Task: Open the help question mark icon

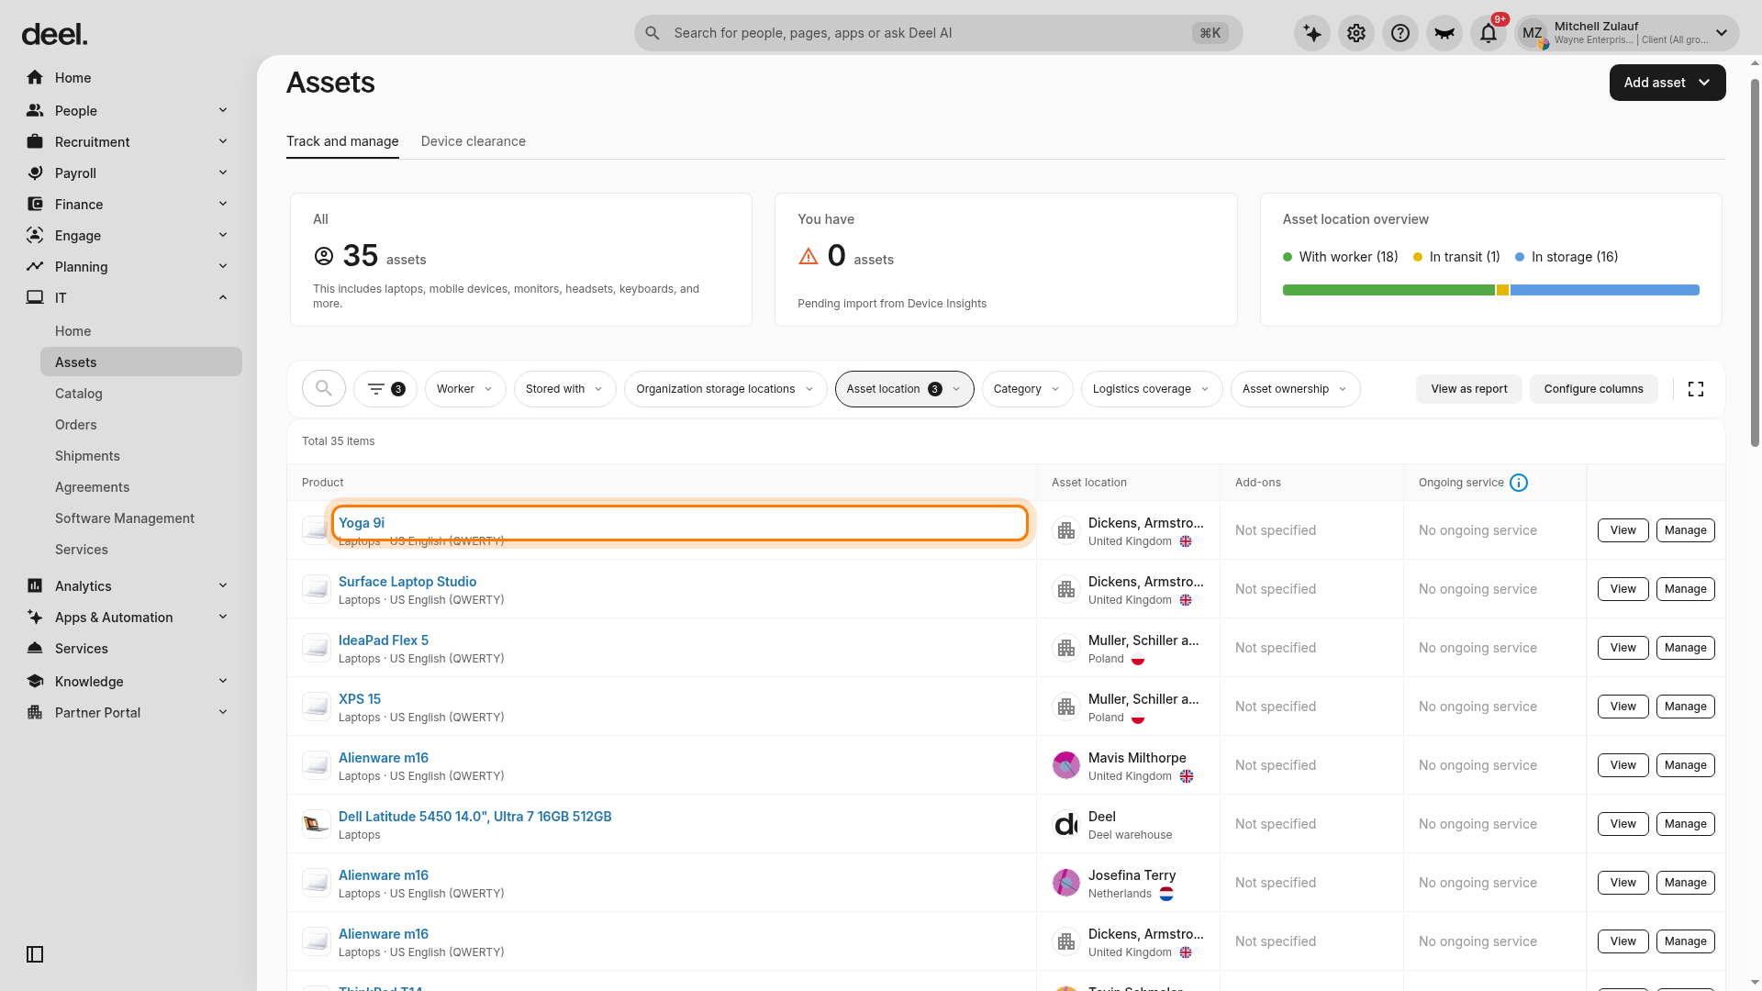Action: point(1400,33)
